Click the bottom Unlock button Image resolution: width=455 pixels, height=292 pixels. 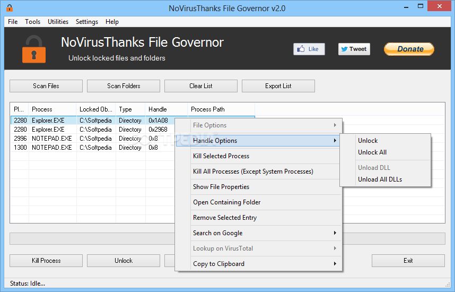(x=124, y=261)
